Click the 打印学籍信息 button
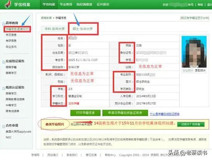Image resolution: width=212 pixels, height=160 pixels. pos(85,113)
